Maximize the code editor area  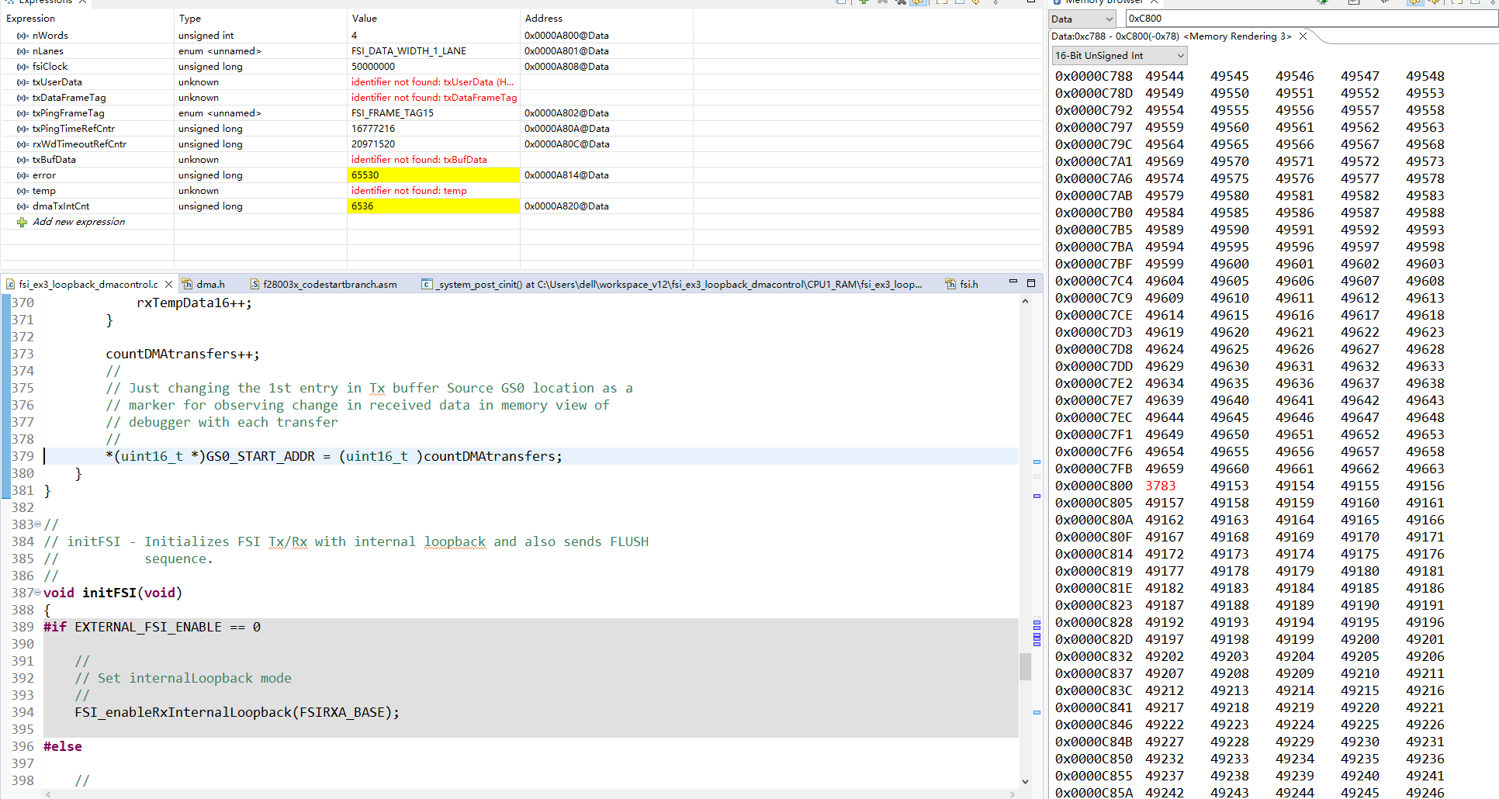(1031, 283)
